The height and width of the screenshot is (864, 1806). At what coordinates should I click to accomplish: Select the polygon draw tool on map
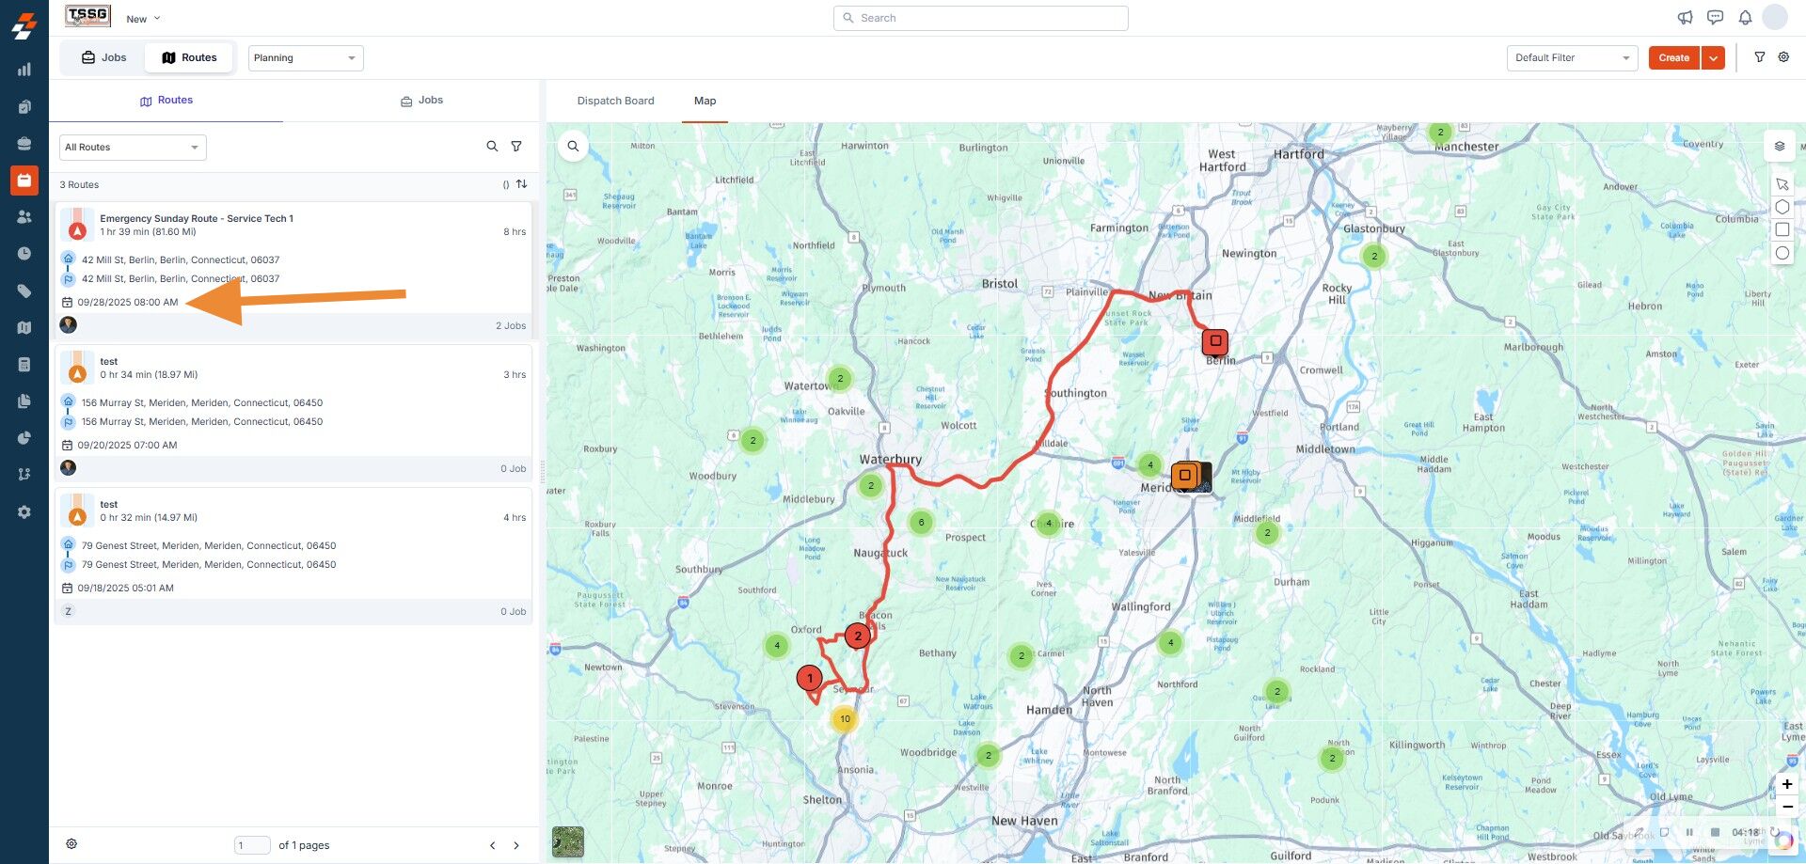tap(1782, 207)
